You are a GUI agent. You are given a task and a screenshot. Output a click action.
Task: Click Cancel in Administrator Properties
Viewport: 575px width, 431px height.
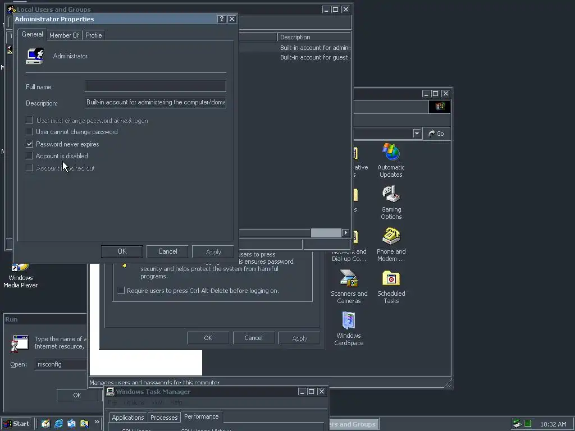167,251
